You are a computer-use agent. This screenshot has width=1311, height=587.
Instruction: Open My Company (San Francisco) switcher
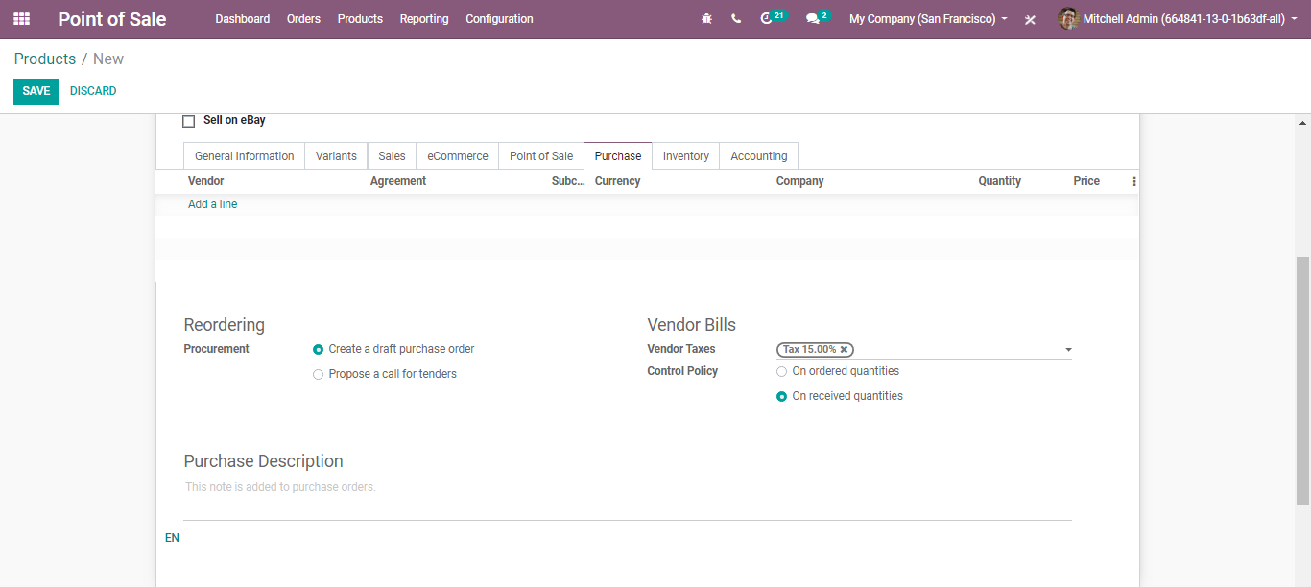click(928, 19)
